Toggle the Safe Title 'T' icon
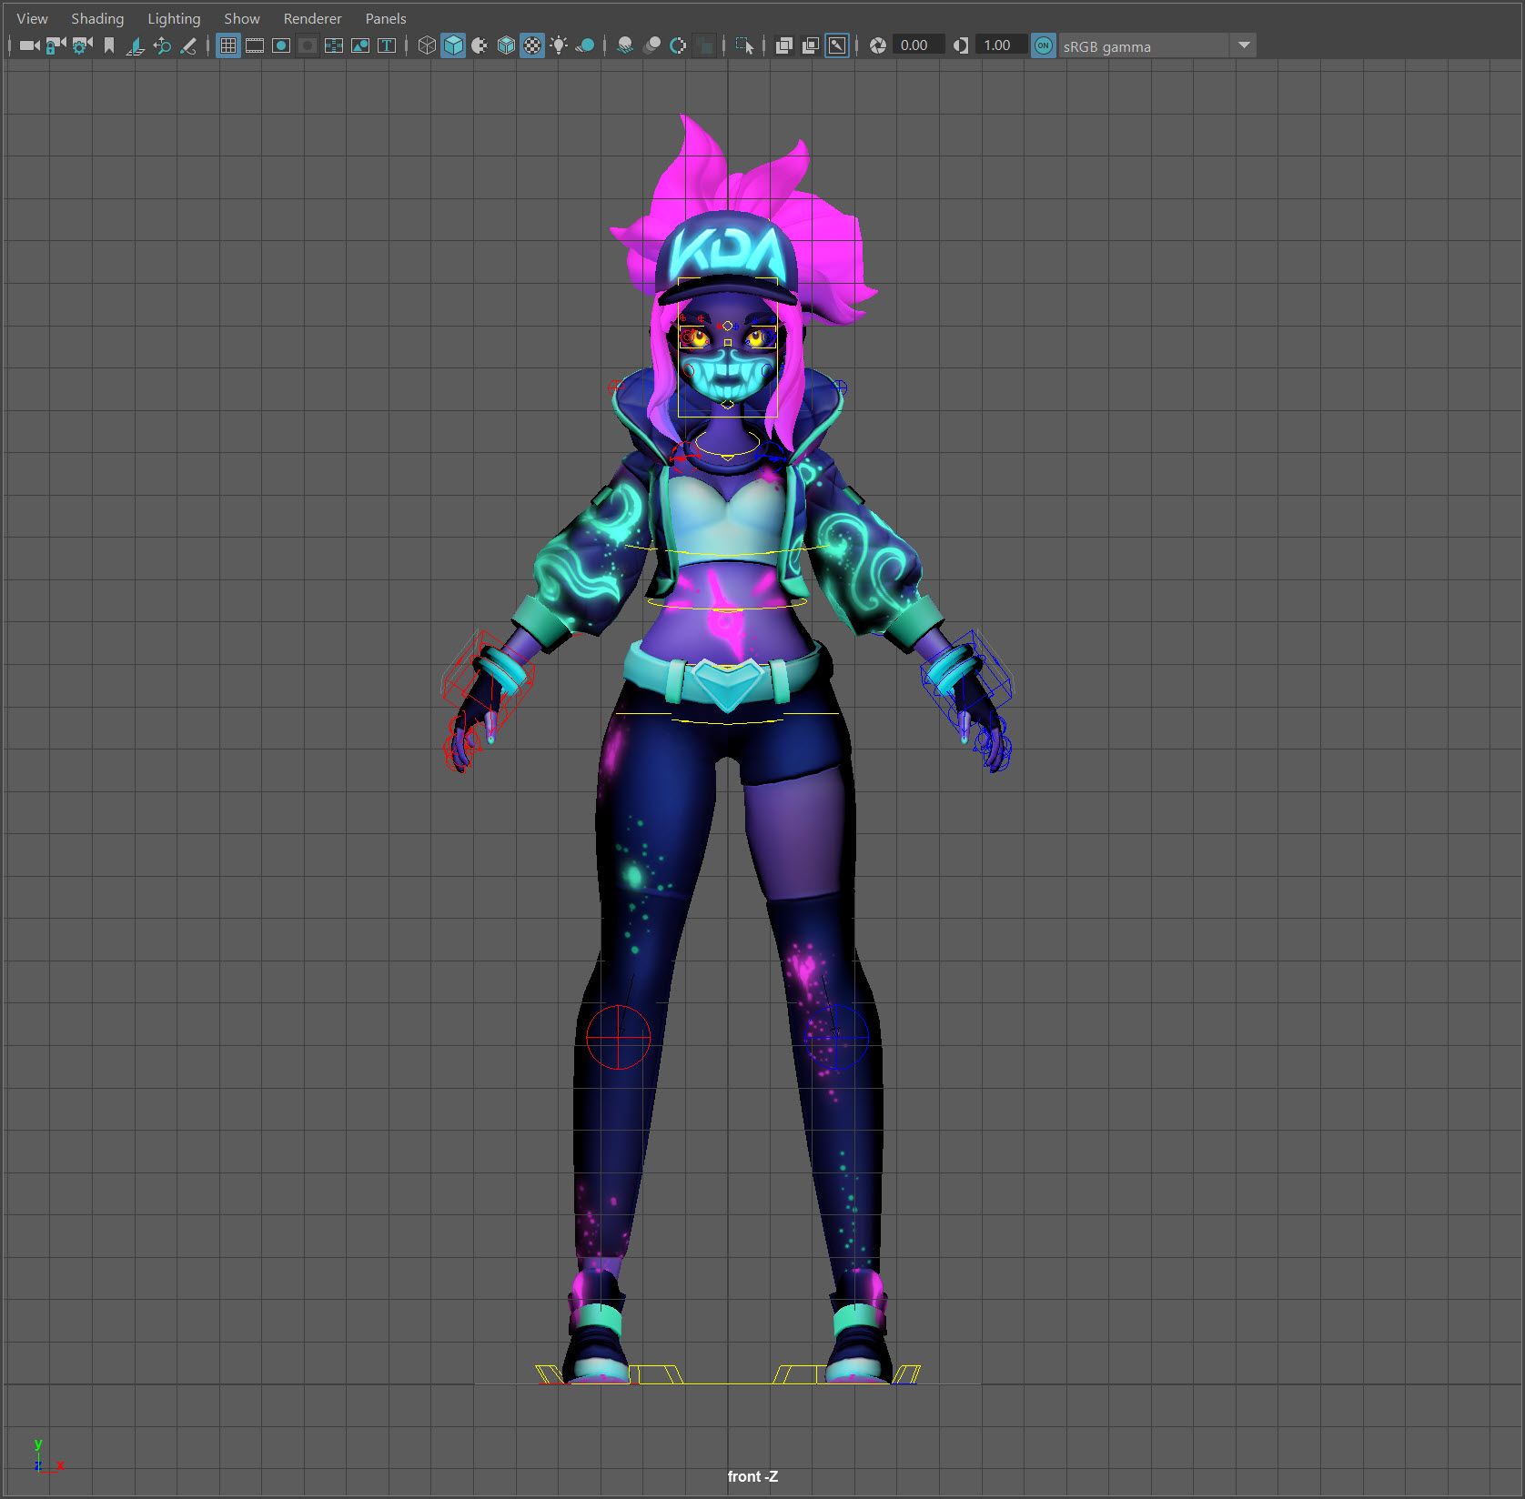This screenshot has width=1525, height=1499. coord(387,45)
